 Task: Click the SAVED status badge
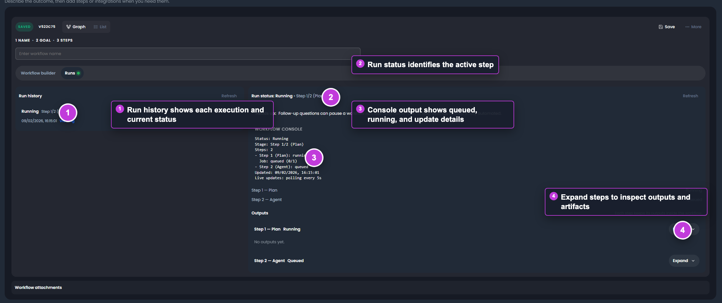pyautogui.click(x=24, y=27)
